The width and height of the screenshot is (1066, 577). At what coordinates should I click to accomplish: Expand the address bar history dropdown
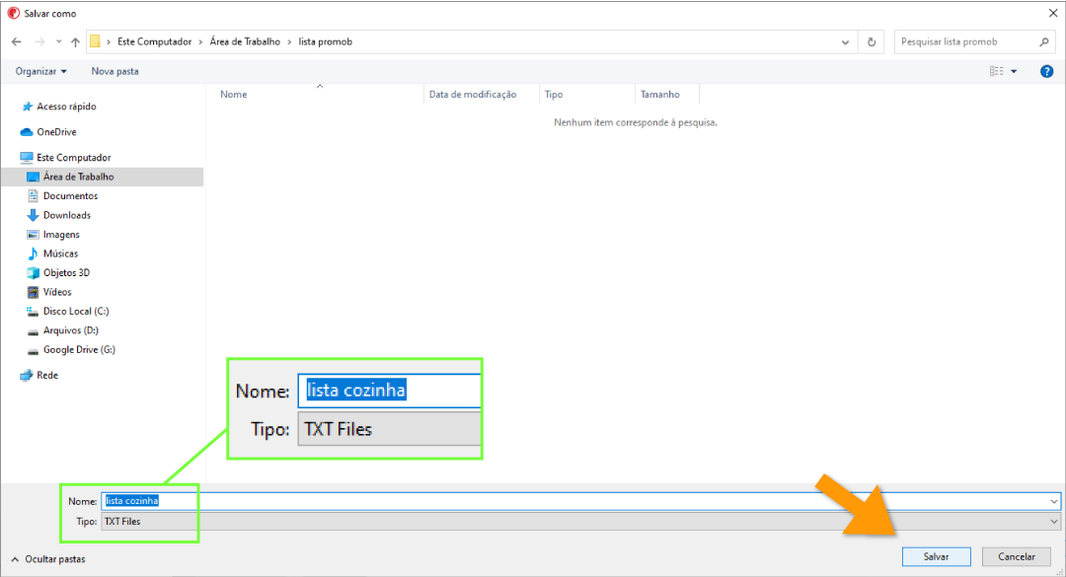pyautogui.click(x=845, y=42)
